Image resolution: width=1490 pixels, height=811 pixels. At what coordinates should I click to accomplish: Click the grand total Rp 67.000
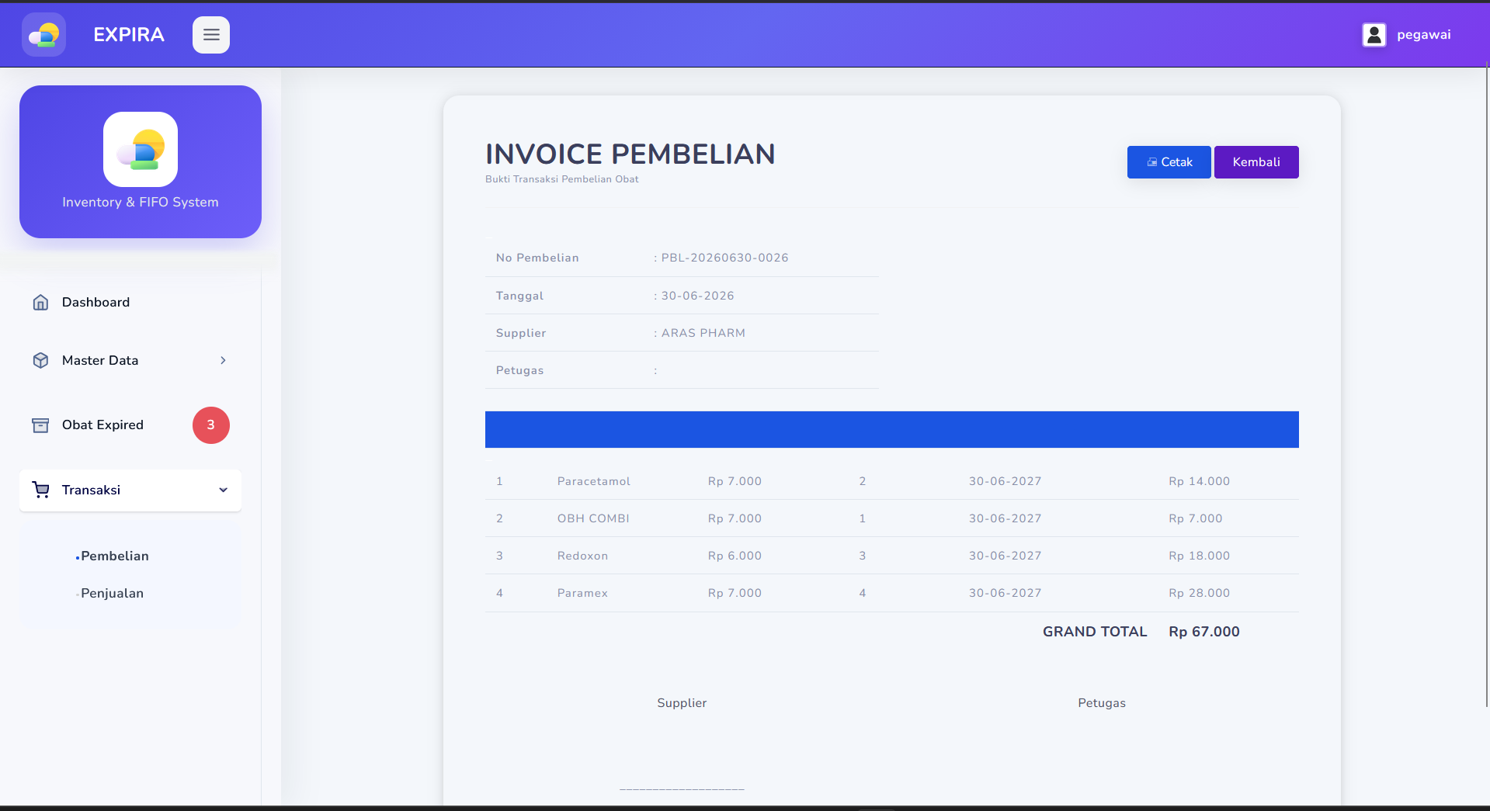tap(1204, 632)
